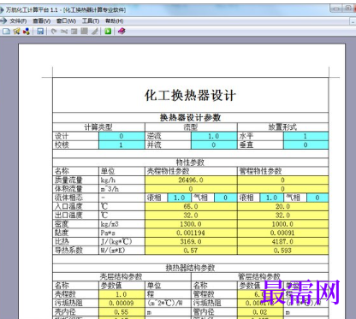Click the 管程物性参数 column header
The width and height of the screenshot is (356, 319).
tap(260, 171)
